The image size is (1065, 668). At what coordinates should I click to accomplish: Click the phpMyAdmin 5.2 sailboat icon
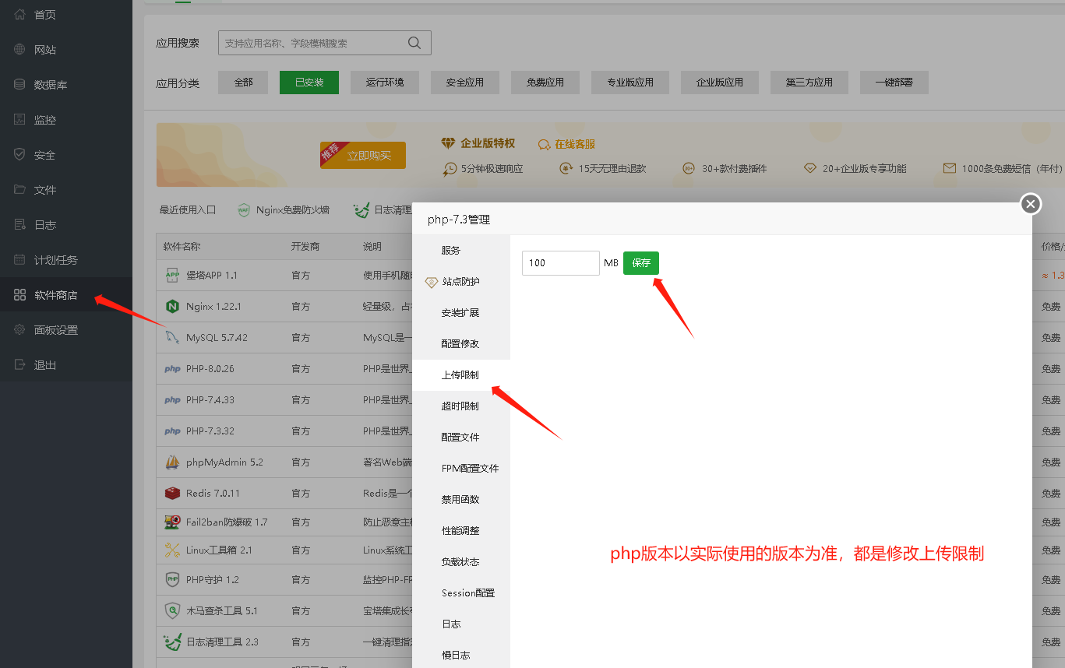(x=172, y=462)
